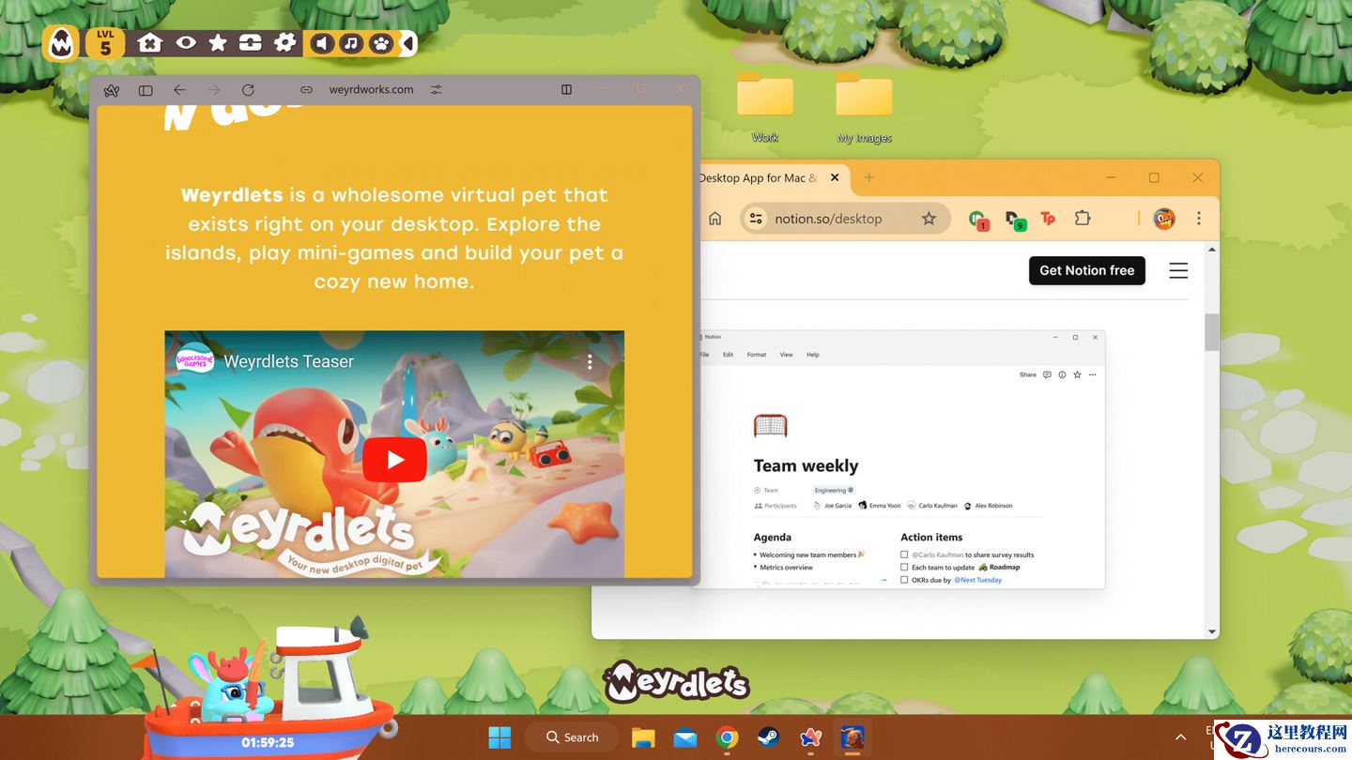Click the Wholesome Games channel avatar
The height and width of the screenshot is (760, 1352).
pos(195,361)
